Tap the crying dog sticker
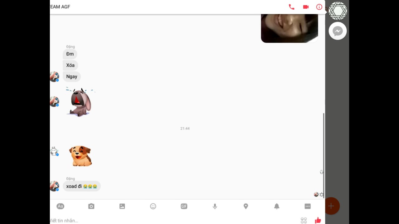This screenshot has height=224, width=399. tap(80, 102)
